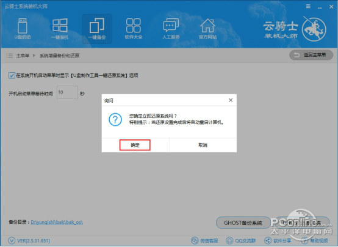Open the hamburger menu in title bar
Image resolution: width=338 pixels, height=247 pixels.
[308, 7]
